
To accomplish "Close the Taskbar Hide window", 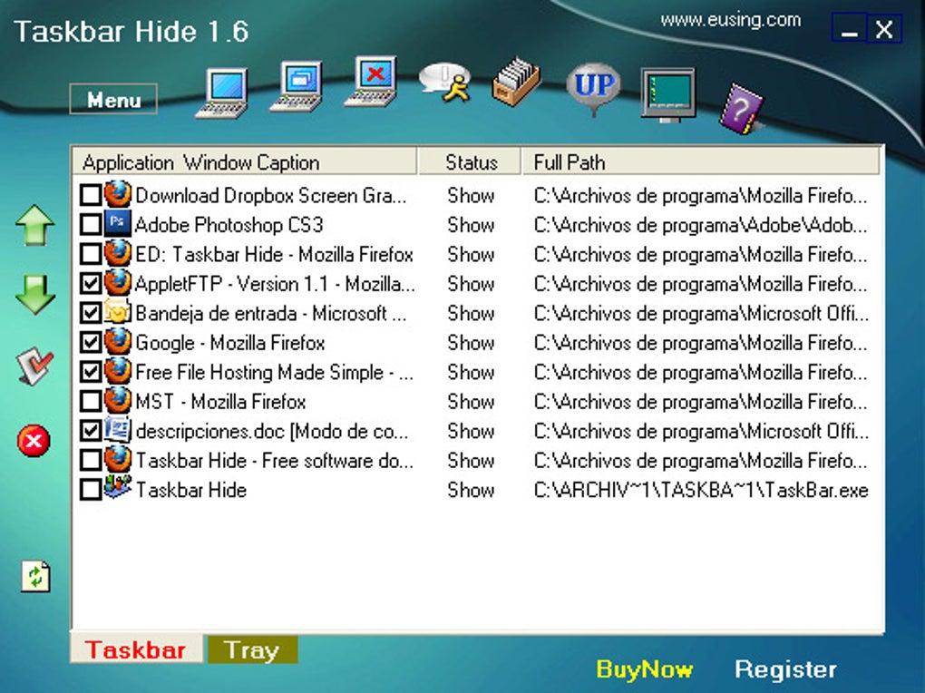I will click(x=883, y=29).
